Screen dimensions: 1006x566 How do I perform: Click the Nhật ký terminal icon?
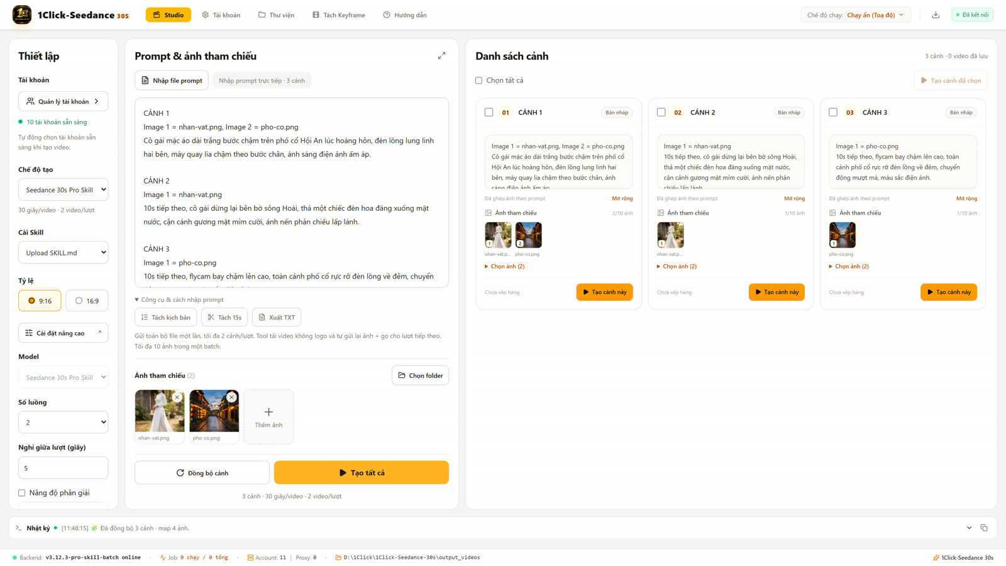coord(19,528)
